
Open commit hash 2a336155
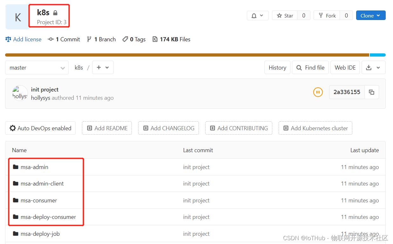(x=347, y=92)
